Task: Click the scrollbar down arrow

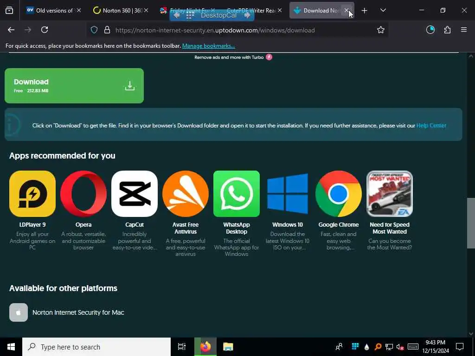Action: point(470,334)
